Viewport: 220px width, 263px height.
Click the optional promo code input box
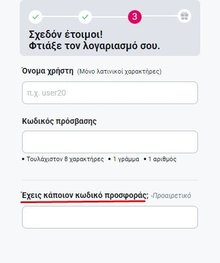pos(110,217)
